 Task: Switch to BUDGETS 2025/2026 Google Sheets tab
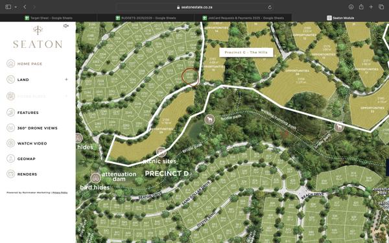(146, 18)
